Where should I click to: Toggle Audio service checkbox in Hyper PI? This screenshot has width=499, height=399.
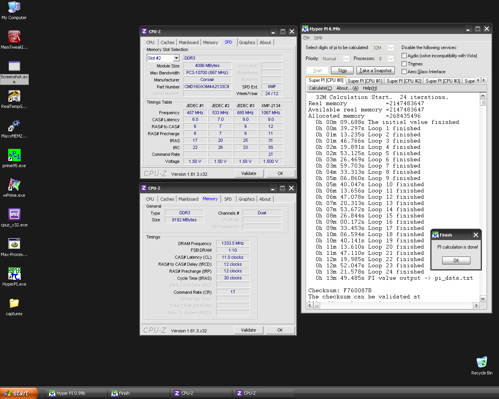(404, 56)
